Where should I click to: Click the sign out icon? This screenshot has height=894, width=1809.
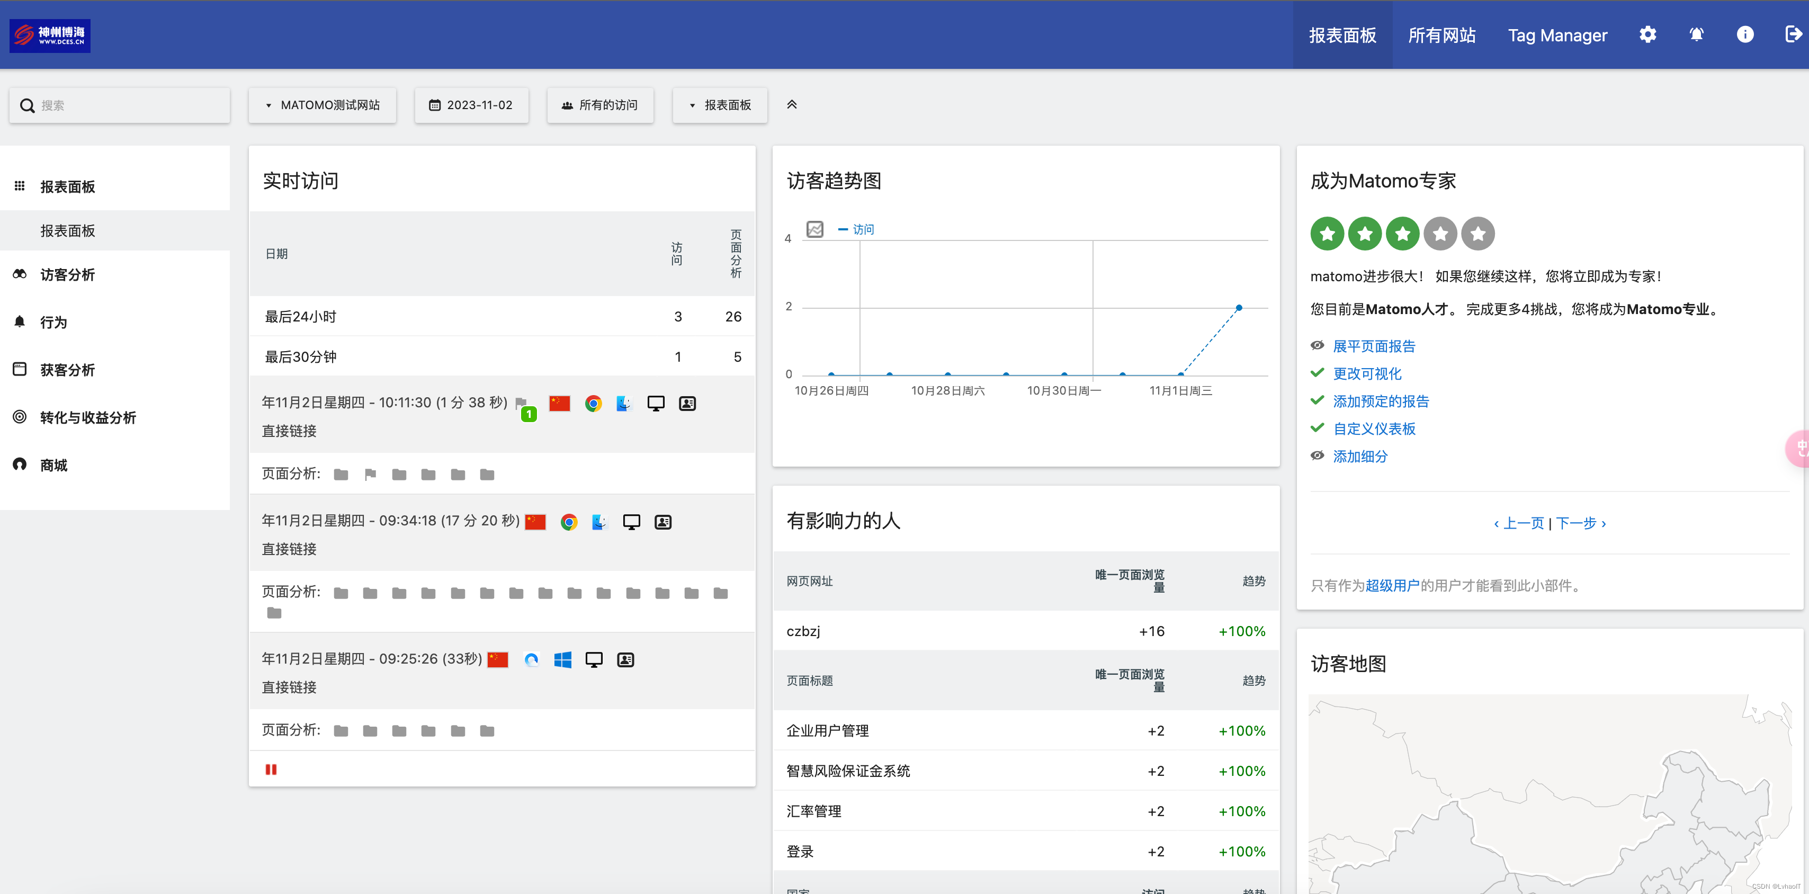1793,34
